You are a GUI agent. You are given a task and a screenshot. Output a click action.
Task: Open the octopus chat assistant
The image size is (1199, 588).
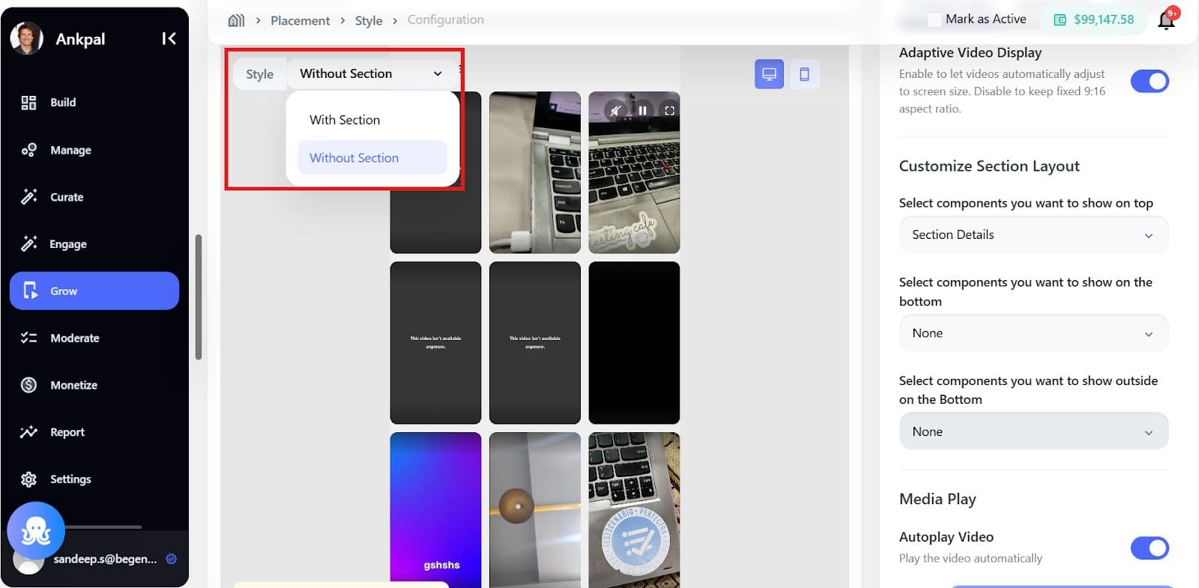[x=35, y=530]
